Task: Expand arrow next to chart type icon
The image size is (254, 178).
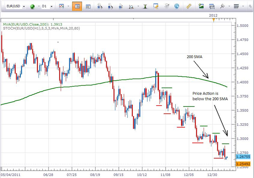Action: tap(68, 7)
